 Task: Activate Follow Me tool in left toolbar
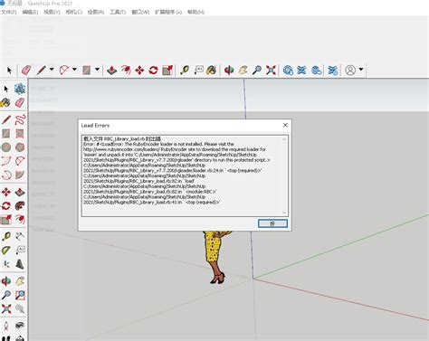[x=20, y=206]
